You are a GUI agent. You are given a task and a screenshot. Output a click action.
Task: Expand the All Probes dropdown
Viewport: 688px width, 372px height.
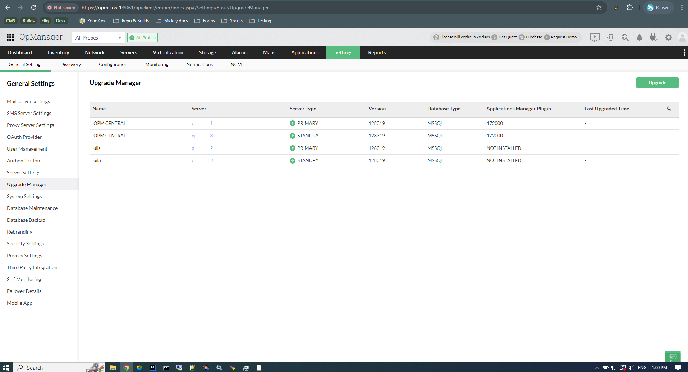coord(98,38)
